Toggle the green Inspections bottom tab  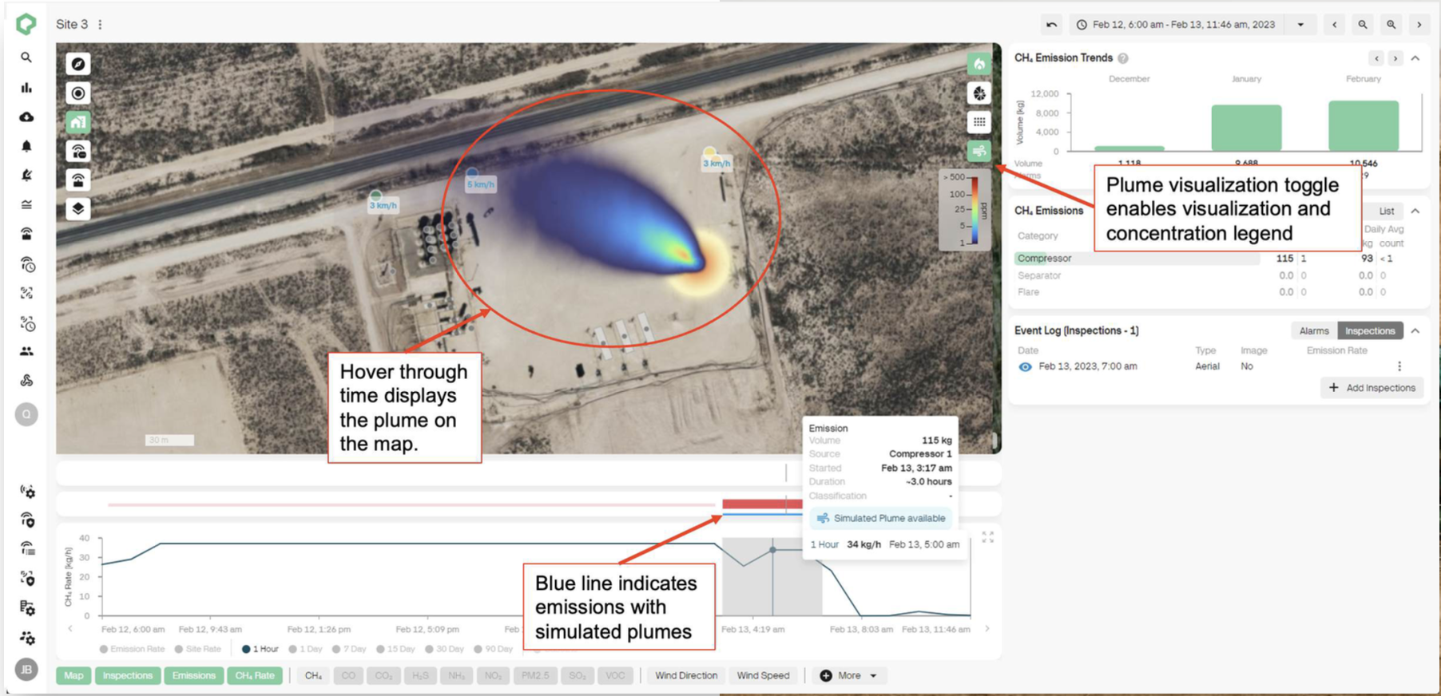click(x=128, y=675)
